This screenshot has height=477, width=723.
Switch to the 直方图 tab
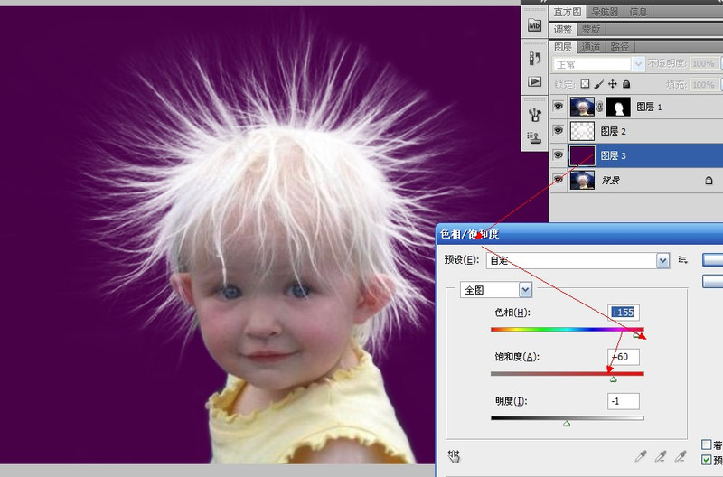click(x=568, y=12)
